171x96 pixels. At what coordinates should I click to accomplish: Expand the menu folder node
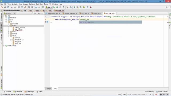point(9,32)
